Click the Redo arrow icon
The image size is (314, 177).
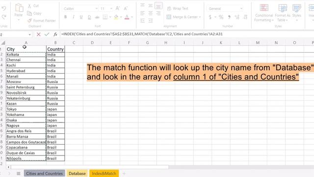(x=3, y=17)
